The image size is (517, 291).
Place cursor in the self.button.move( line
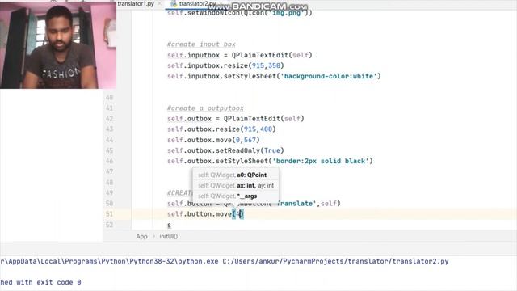(x=205, y=214)
